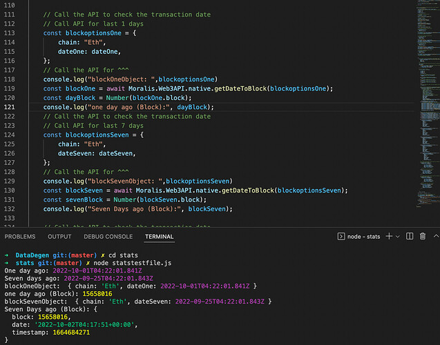440x345 pixels.
Task: Split the terminal panel
Action: click(410, 236)
